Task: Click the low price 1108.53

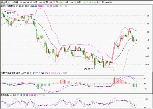Action: click(x=62, y=2)
